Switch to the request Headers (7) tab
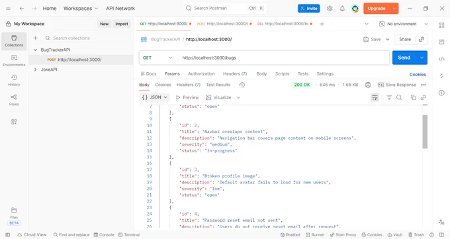This screenshot has height=239, width=450. [x=235, y=74]
